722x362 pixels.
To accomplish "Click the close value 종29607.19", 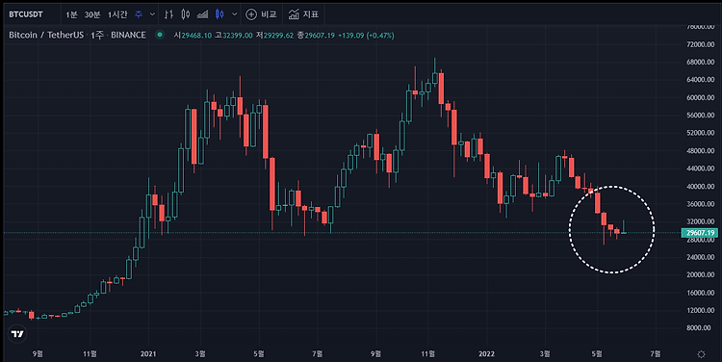I will pyautogui.click(x=316, y=36).
